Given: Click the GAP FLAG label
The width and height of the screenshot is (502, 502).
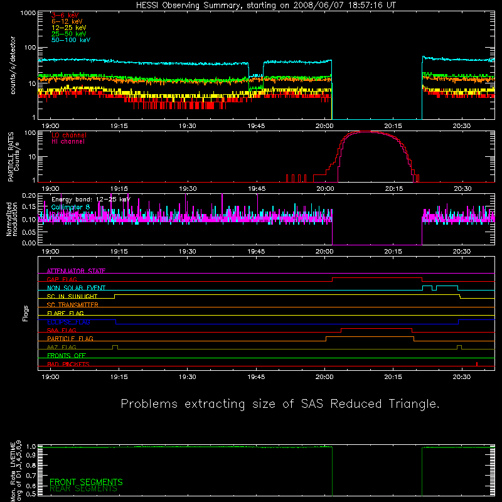Looking at the screenshot, I should [61, 279].
